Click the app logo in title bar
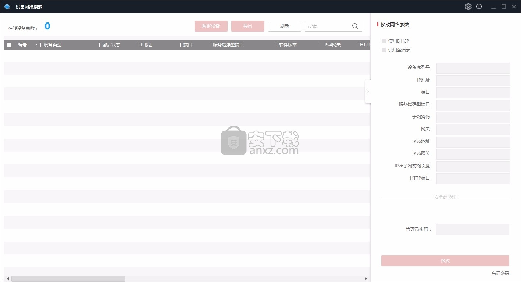Screen dimensions: 521x282 tap(7, 7)
